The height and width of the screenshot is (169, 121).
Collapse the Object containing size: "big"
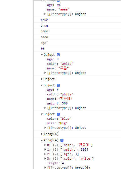(42, 114)
